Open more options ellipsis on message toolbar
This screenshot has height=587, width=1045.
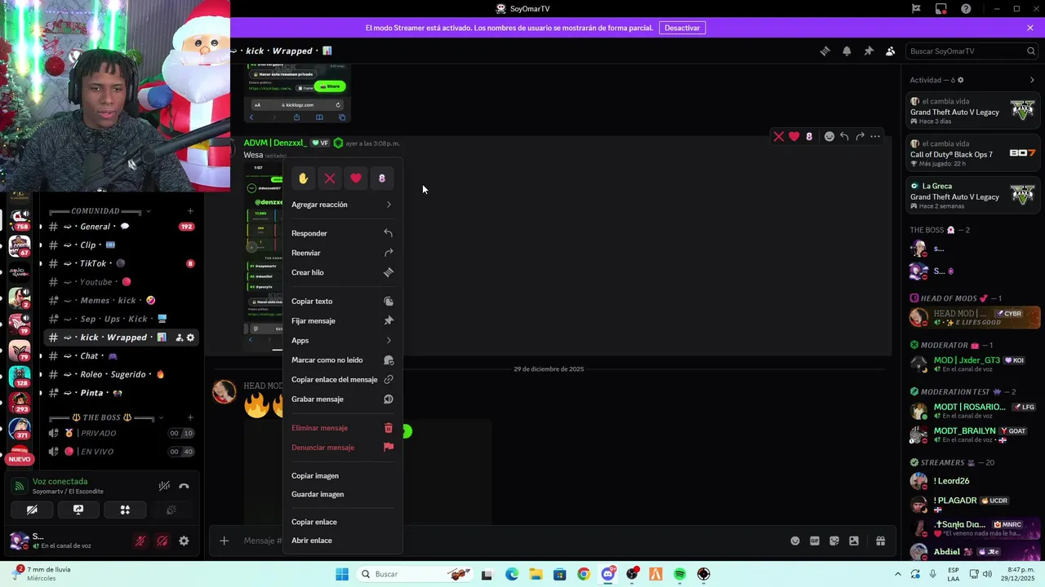click(875, 136)
